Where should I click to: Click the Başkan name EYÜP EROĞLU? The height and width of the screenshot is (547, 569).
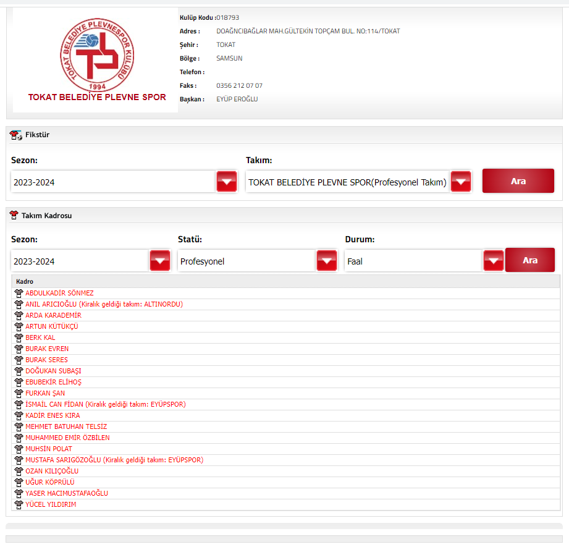[x=237, y=99]
